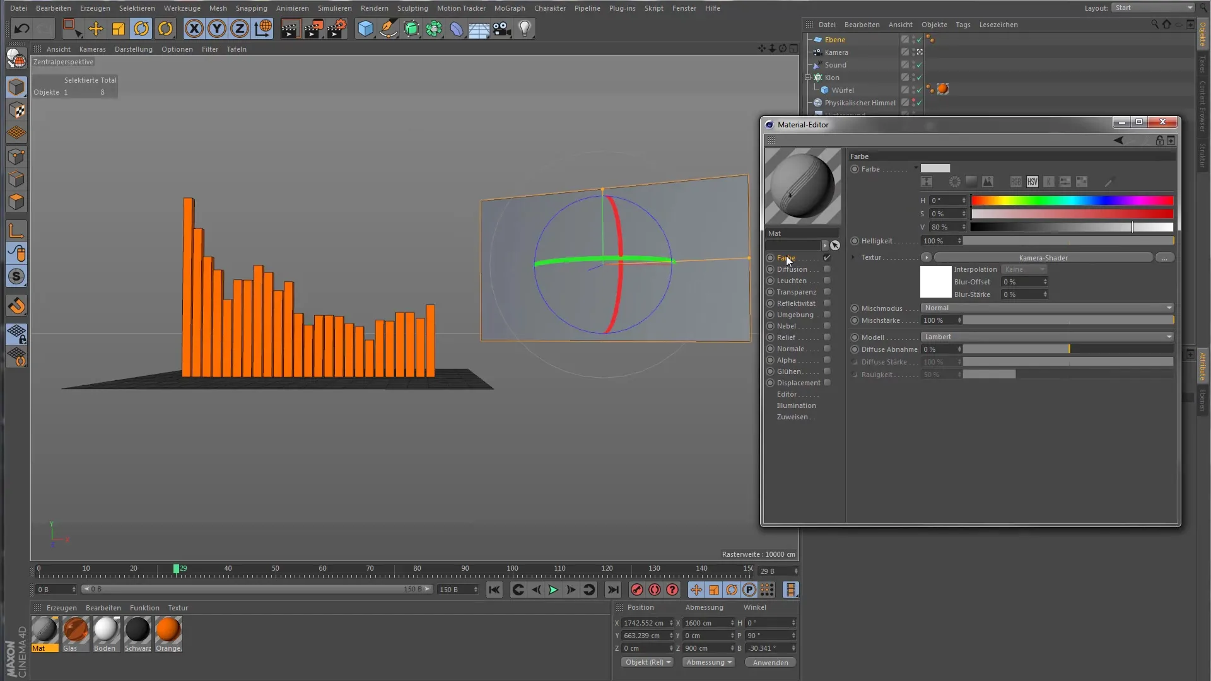
Task: Toggle the Z axis lock
Action: point(240,28)
